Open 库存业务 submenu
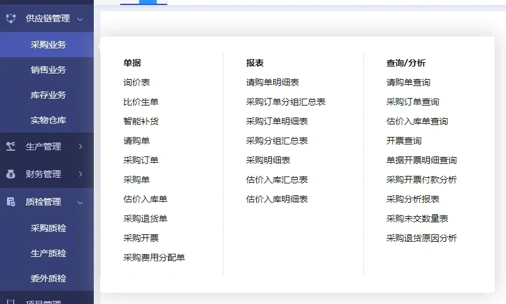The image size is (506, 304). click(48, 95)
